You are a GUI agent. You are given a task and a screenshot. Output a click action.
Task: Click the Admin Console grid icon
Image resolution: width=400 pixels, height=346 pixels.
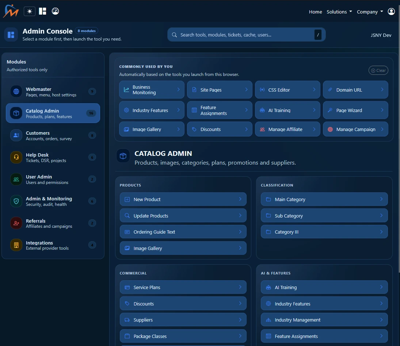pos(11,35)
